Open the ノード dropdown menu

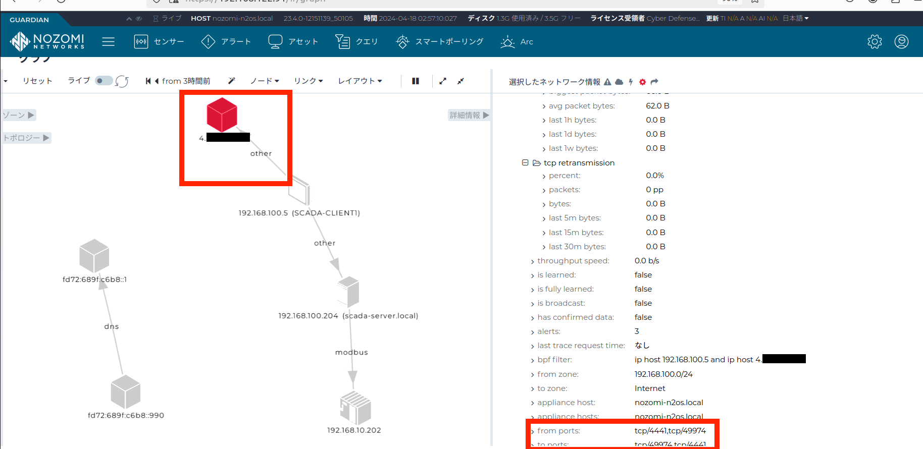tap(265, 81)
